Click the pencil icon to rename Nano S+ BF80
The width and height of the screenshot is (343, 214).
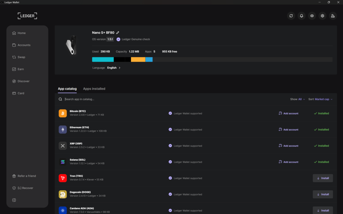point(118,32)
